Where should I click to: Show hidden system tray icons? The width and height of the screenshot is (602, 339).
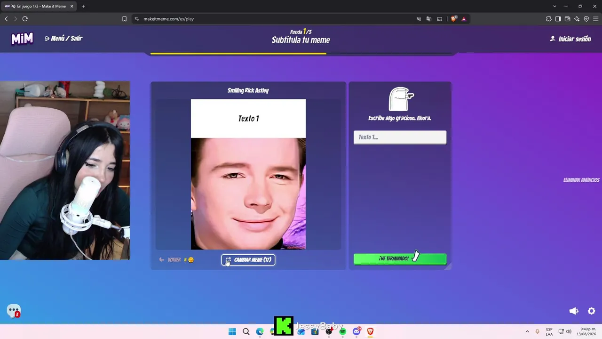527,331
